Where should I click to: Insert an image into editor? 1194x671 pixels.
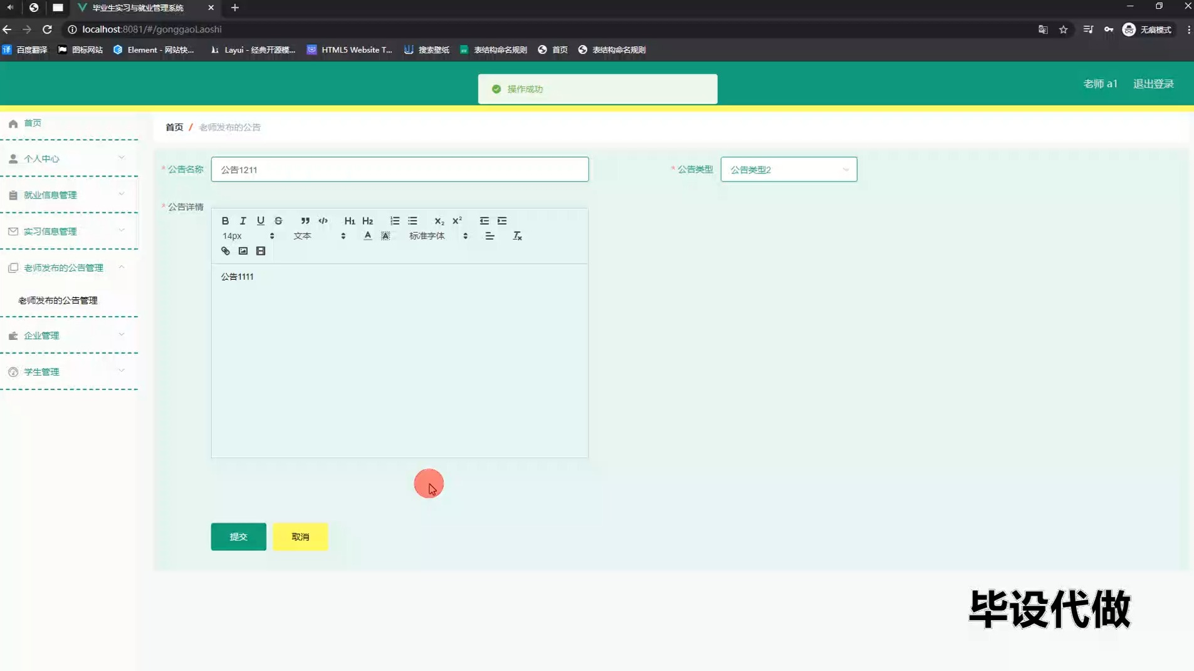(x=243, y=251)
